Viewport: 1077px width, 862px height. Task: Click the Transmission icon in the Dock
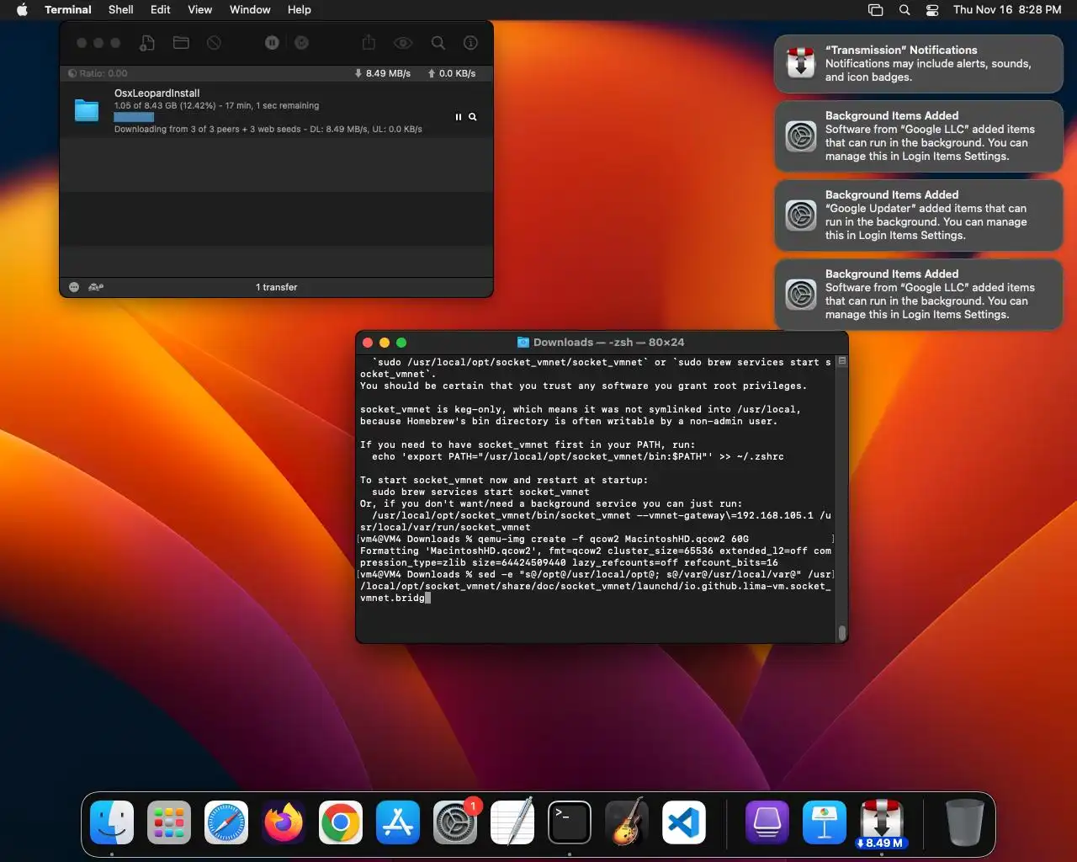[881, 822]
